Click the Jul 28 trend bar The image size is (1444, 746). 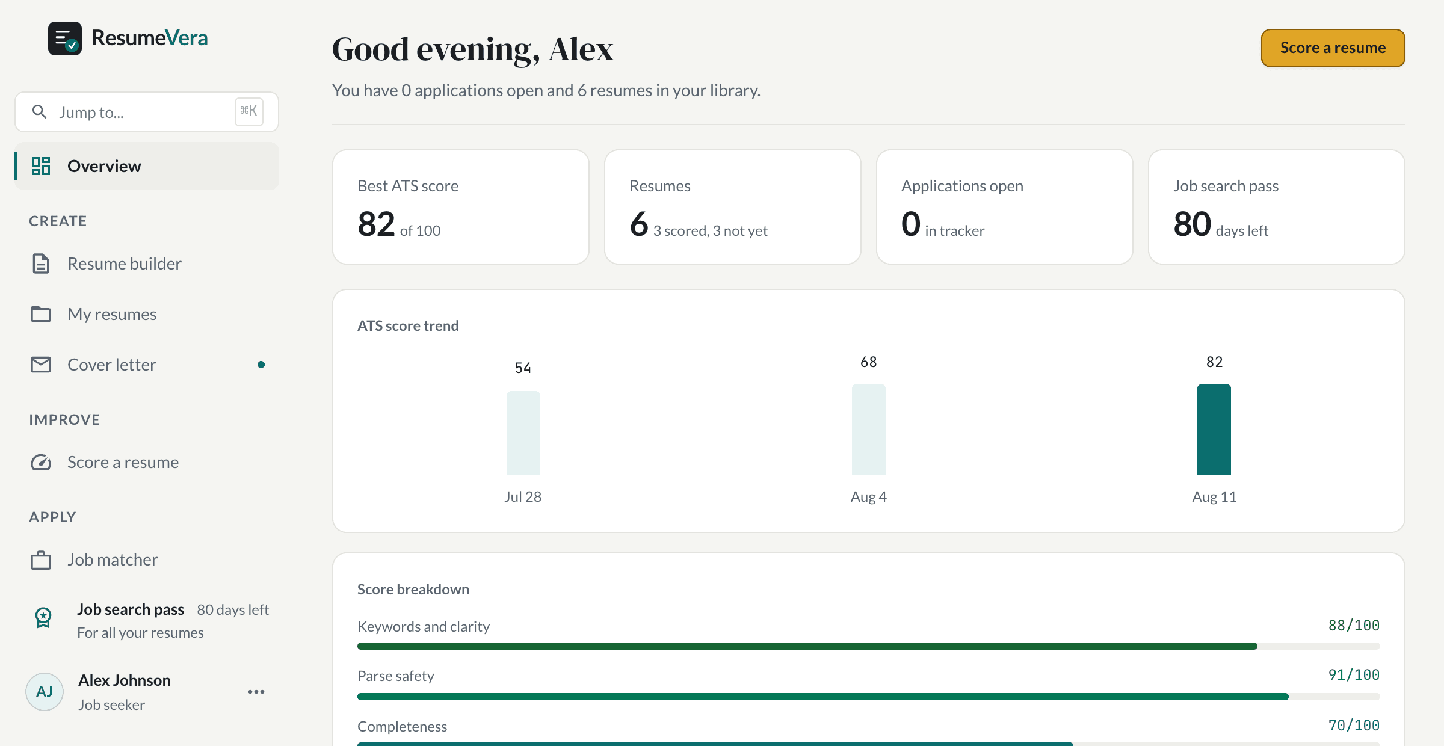coord(523,433)
